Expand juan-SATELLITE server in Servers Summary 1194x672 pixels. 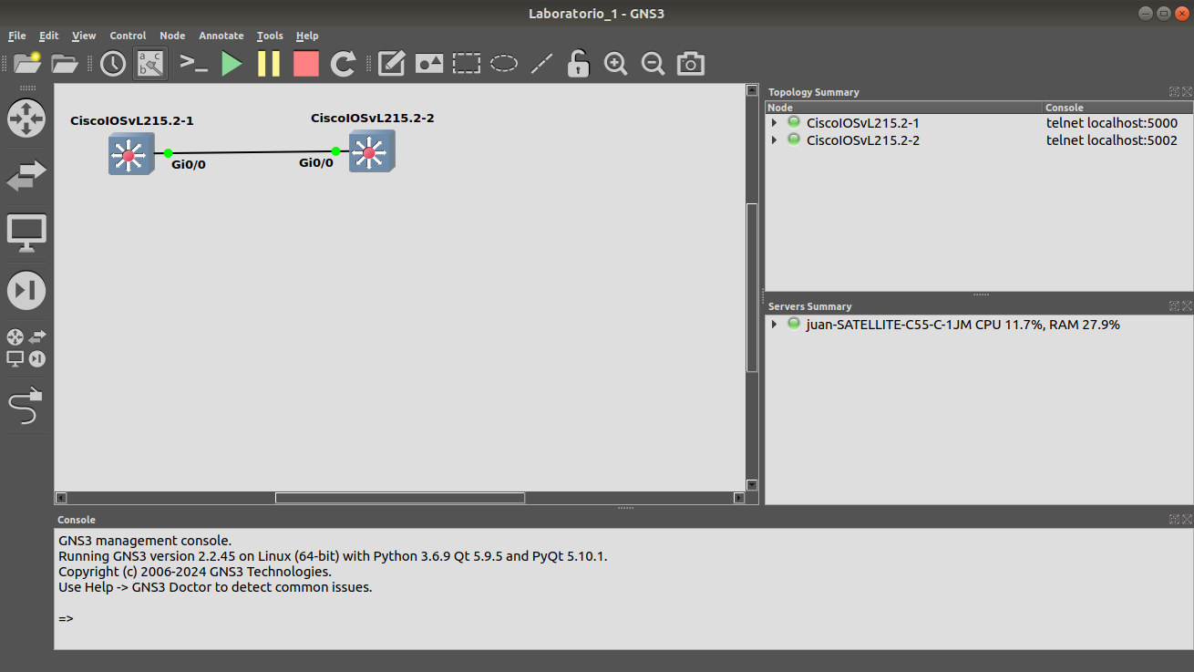click(x=774, y=325)
